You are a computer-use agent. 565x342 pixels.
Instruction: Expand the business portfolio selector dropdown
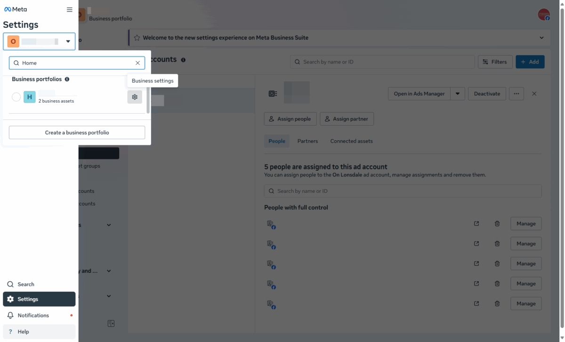(x=68, y=41)
